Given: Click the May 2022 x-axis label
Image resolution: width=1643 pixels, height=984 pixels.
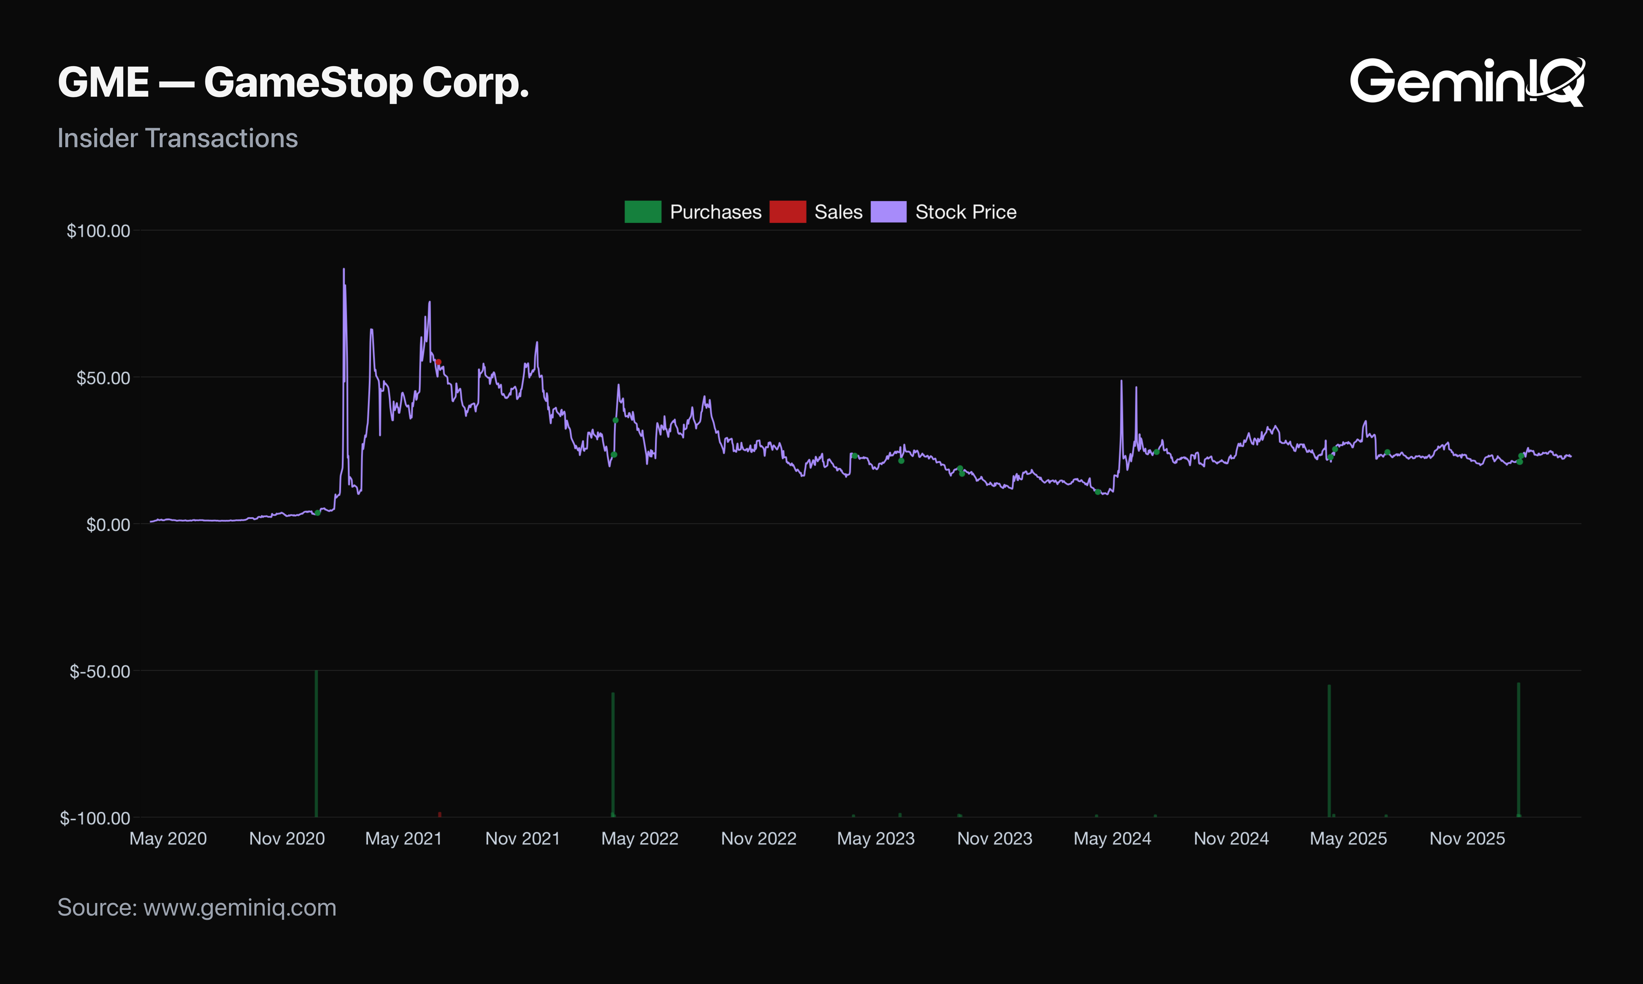Looking at the screenshot, I should 640,839.
